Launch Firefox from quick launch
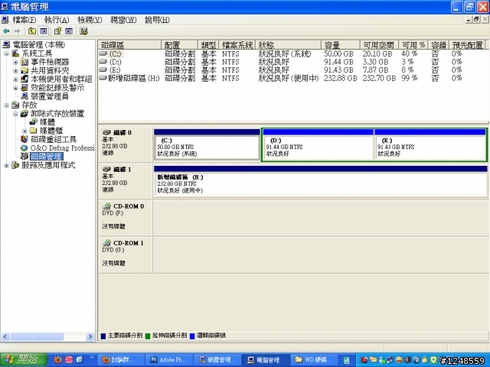Screen dimensions: 490x367 point(57,360)
